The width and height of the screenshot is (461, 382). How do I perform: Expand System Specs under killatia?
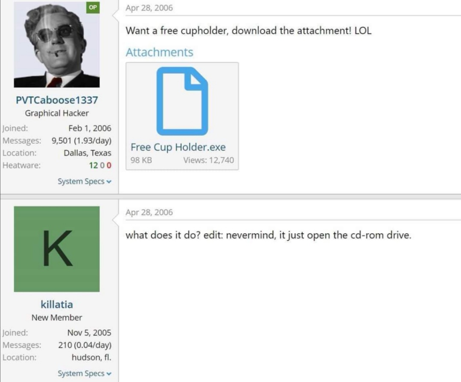point(85,373)
